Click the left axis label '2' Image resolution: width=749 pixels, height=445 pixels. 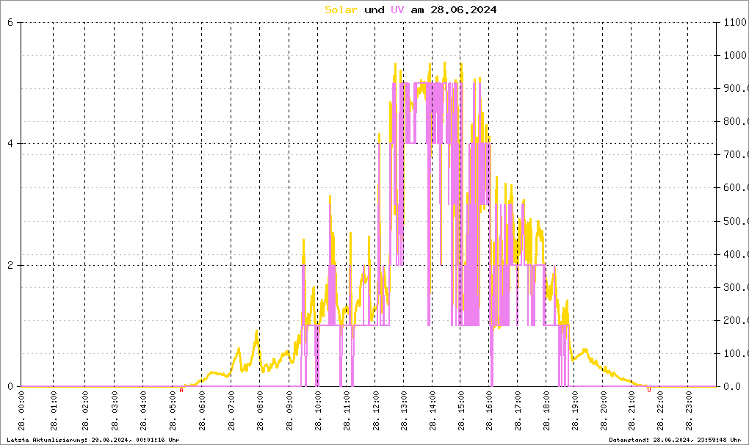point(10,265)
